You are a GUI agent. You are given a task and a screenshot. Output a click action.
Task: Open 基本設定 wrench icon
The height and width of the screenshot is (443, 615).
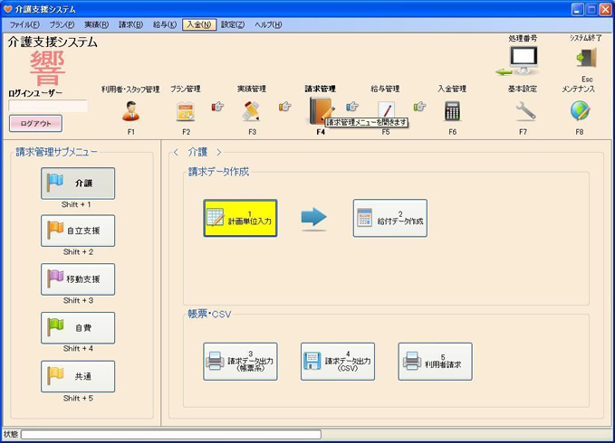(x=525, y=111)
